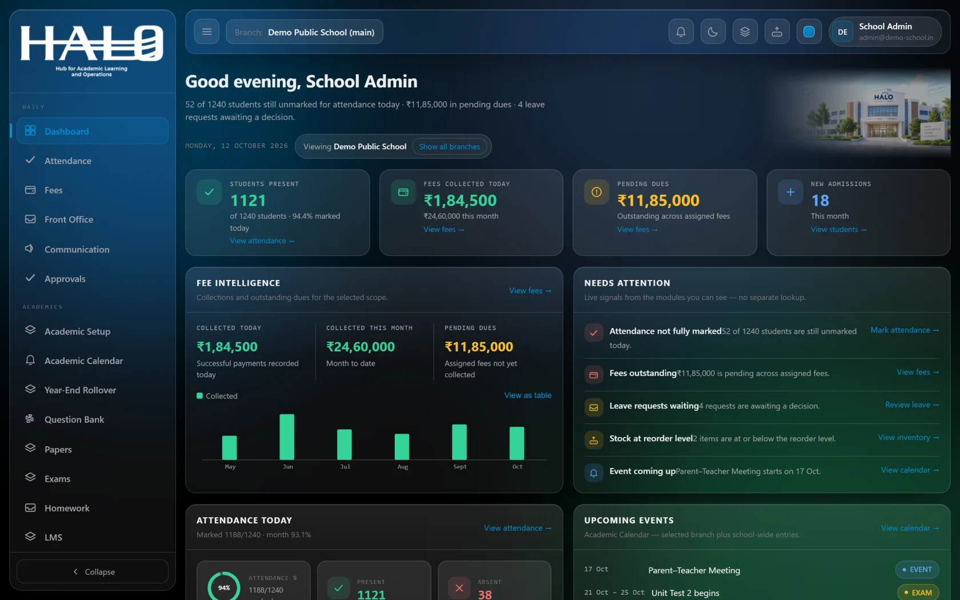Click the New Admissions plus icon

point(790,192)
